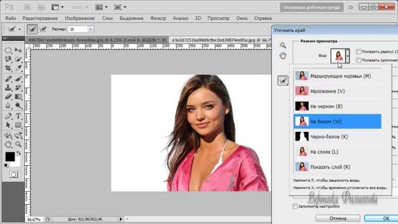This screenshot has height=224, width=398.
Task: Click the Отмена button
Action: coord(338,218)
